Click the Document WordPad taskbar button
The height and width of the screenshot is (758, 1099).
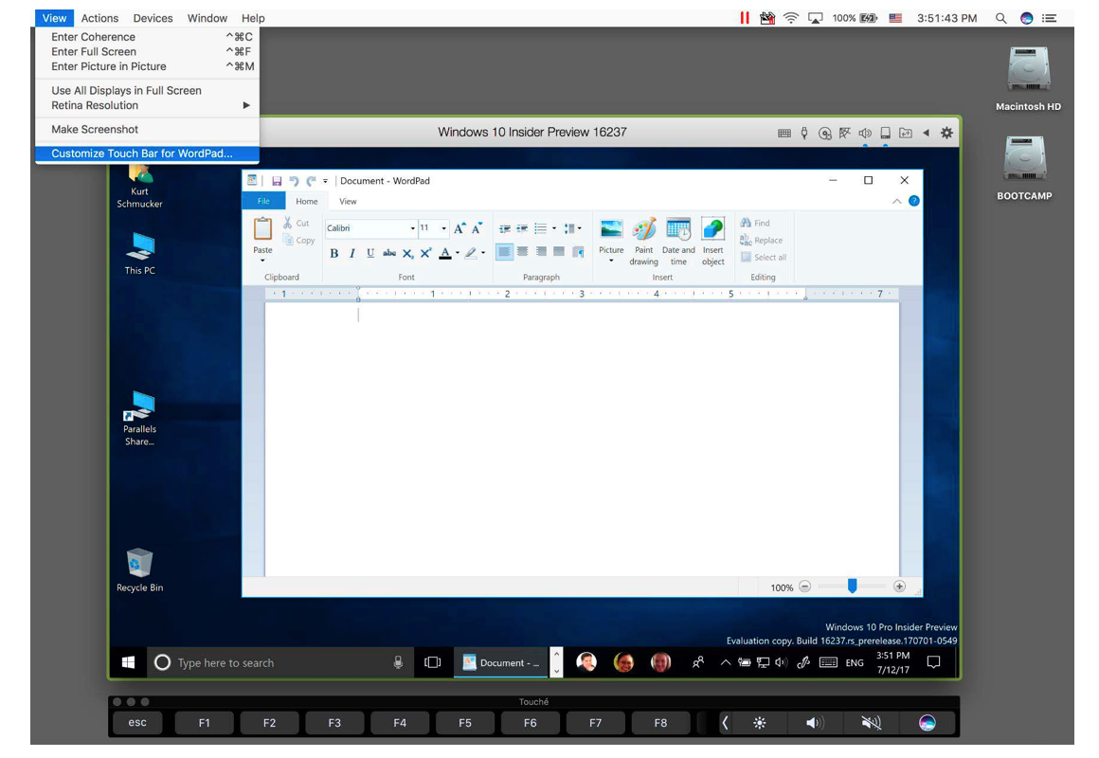click(501, 662)
